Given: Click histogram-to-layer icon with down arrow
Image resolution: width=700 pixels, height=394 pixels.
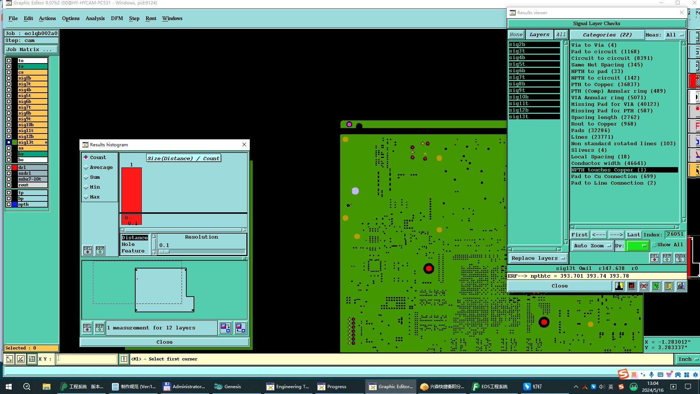Looking at the screenshot, I should (x=225, y=328).
